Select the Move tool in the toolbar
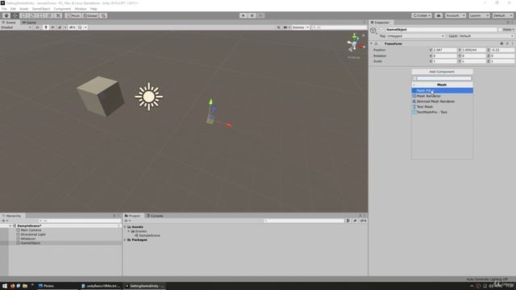516x290 pixels. (x=15, y=15)
